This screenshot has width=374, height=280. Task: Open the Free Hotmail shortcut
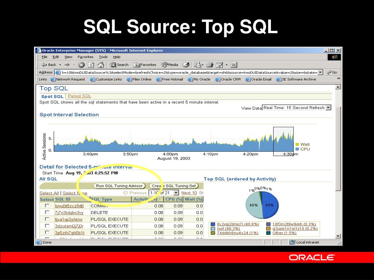tap(169, 79)
